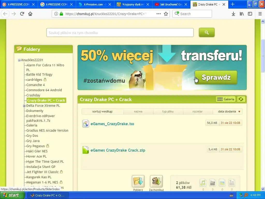Open Commodore 64 Android folder

pyautogui.click(x=44, y=90)
